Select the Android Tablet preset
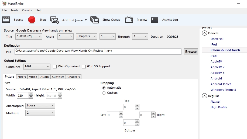 click(221, 84)
